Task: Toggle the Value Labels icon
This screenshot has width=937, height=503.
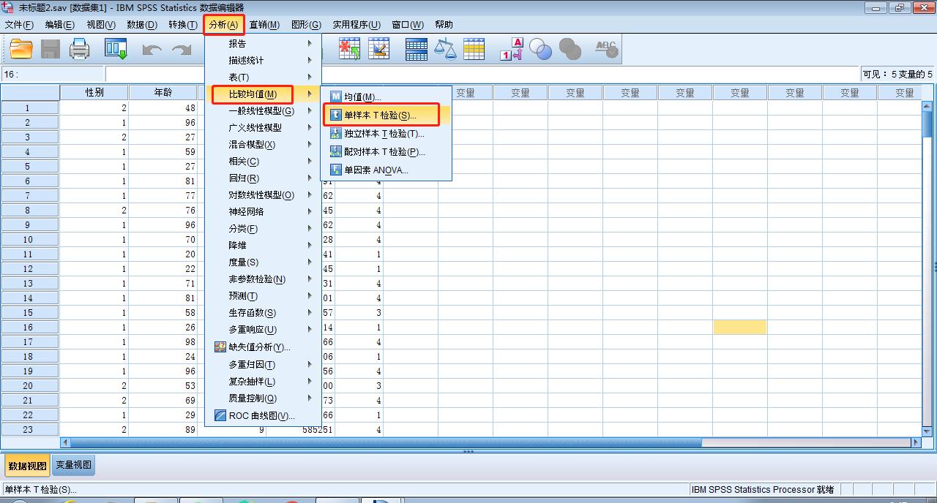Action: coord(512,48)
